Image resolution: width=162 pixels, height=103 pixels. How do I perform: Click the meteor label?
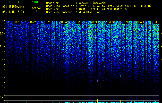(37, 8)
